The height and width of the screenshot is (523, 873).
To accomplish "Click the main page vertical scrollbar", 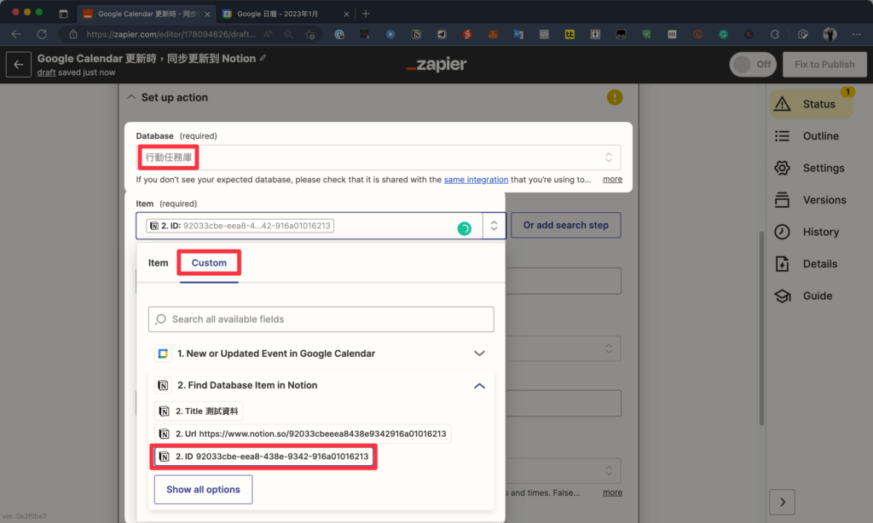I will [762, 328].
